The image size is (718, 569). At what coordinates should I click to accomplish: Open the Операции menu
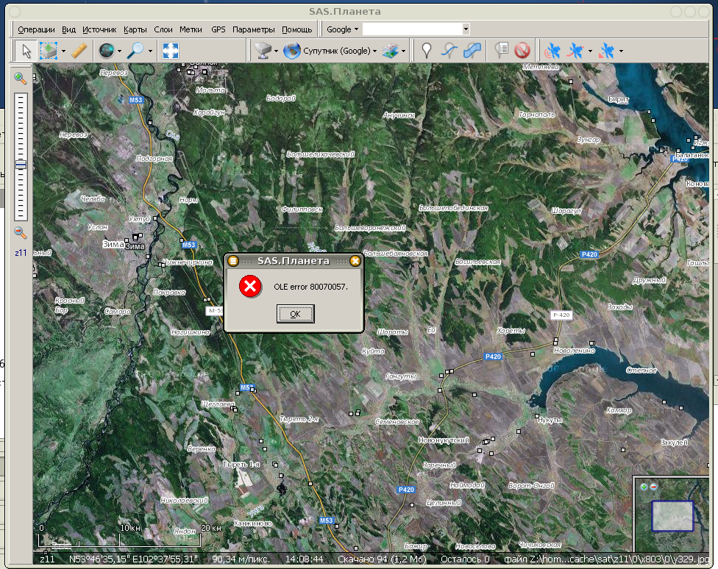tap(37, 29)
